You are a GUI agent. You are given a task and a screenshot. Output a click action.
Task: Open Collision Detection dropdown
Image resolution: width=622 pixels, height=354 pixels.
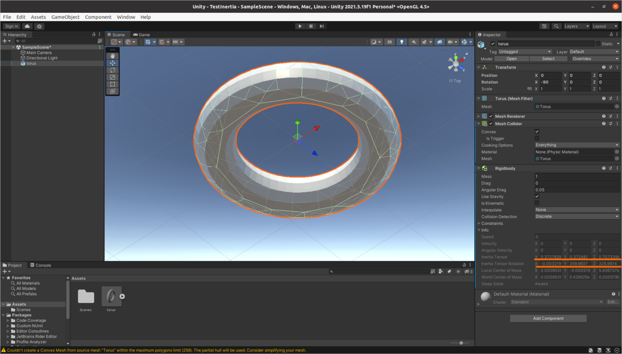(x=577, y=216)
